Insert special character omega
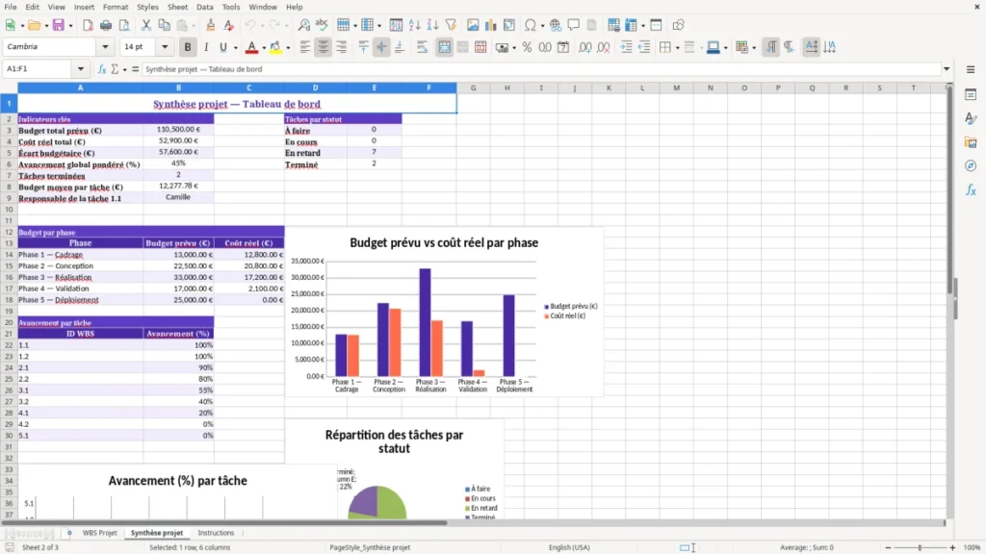Screen dimensions: 986x554 pos(531,25)
